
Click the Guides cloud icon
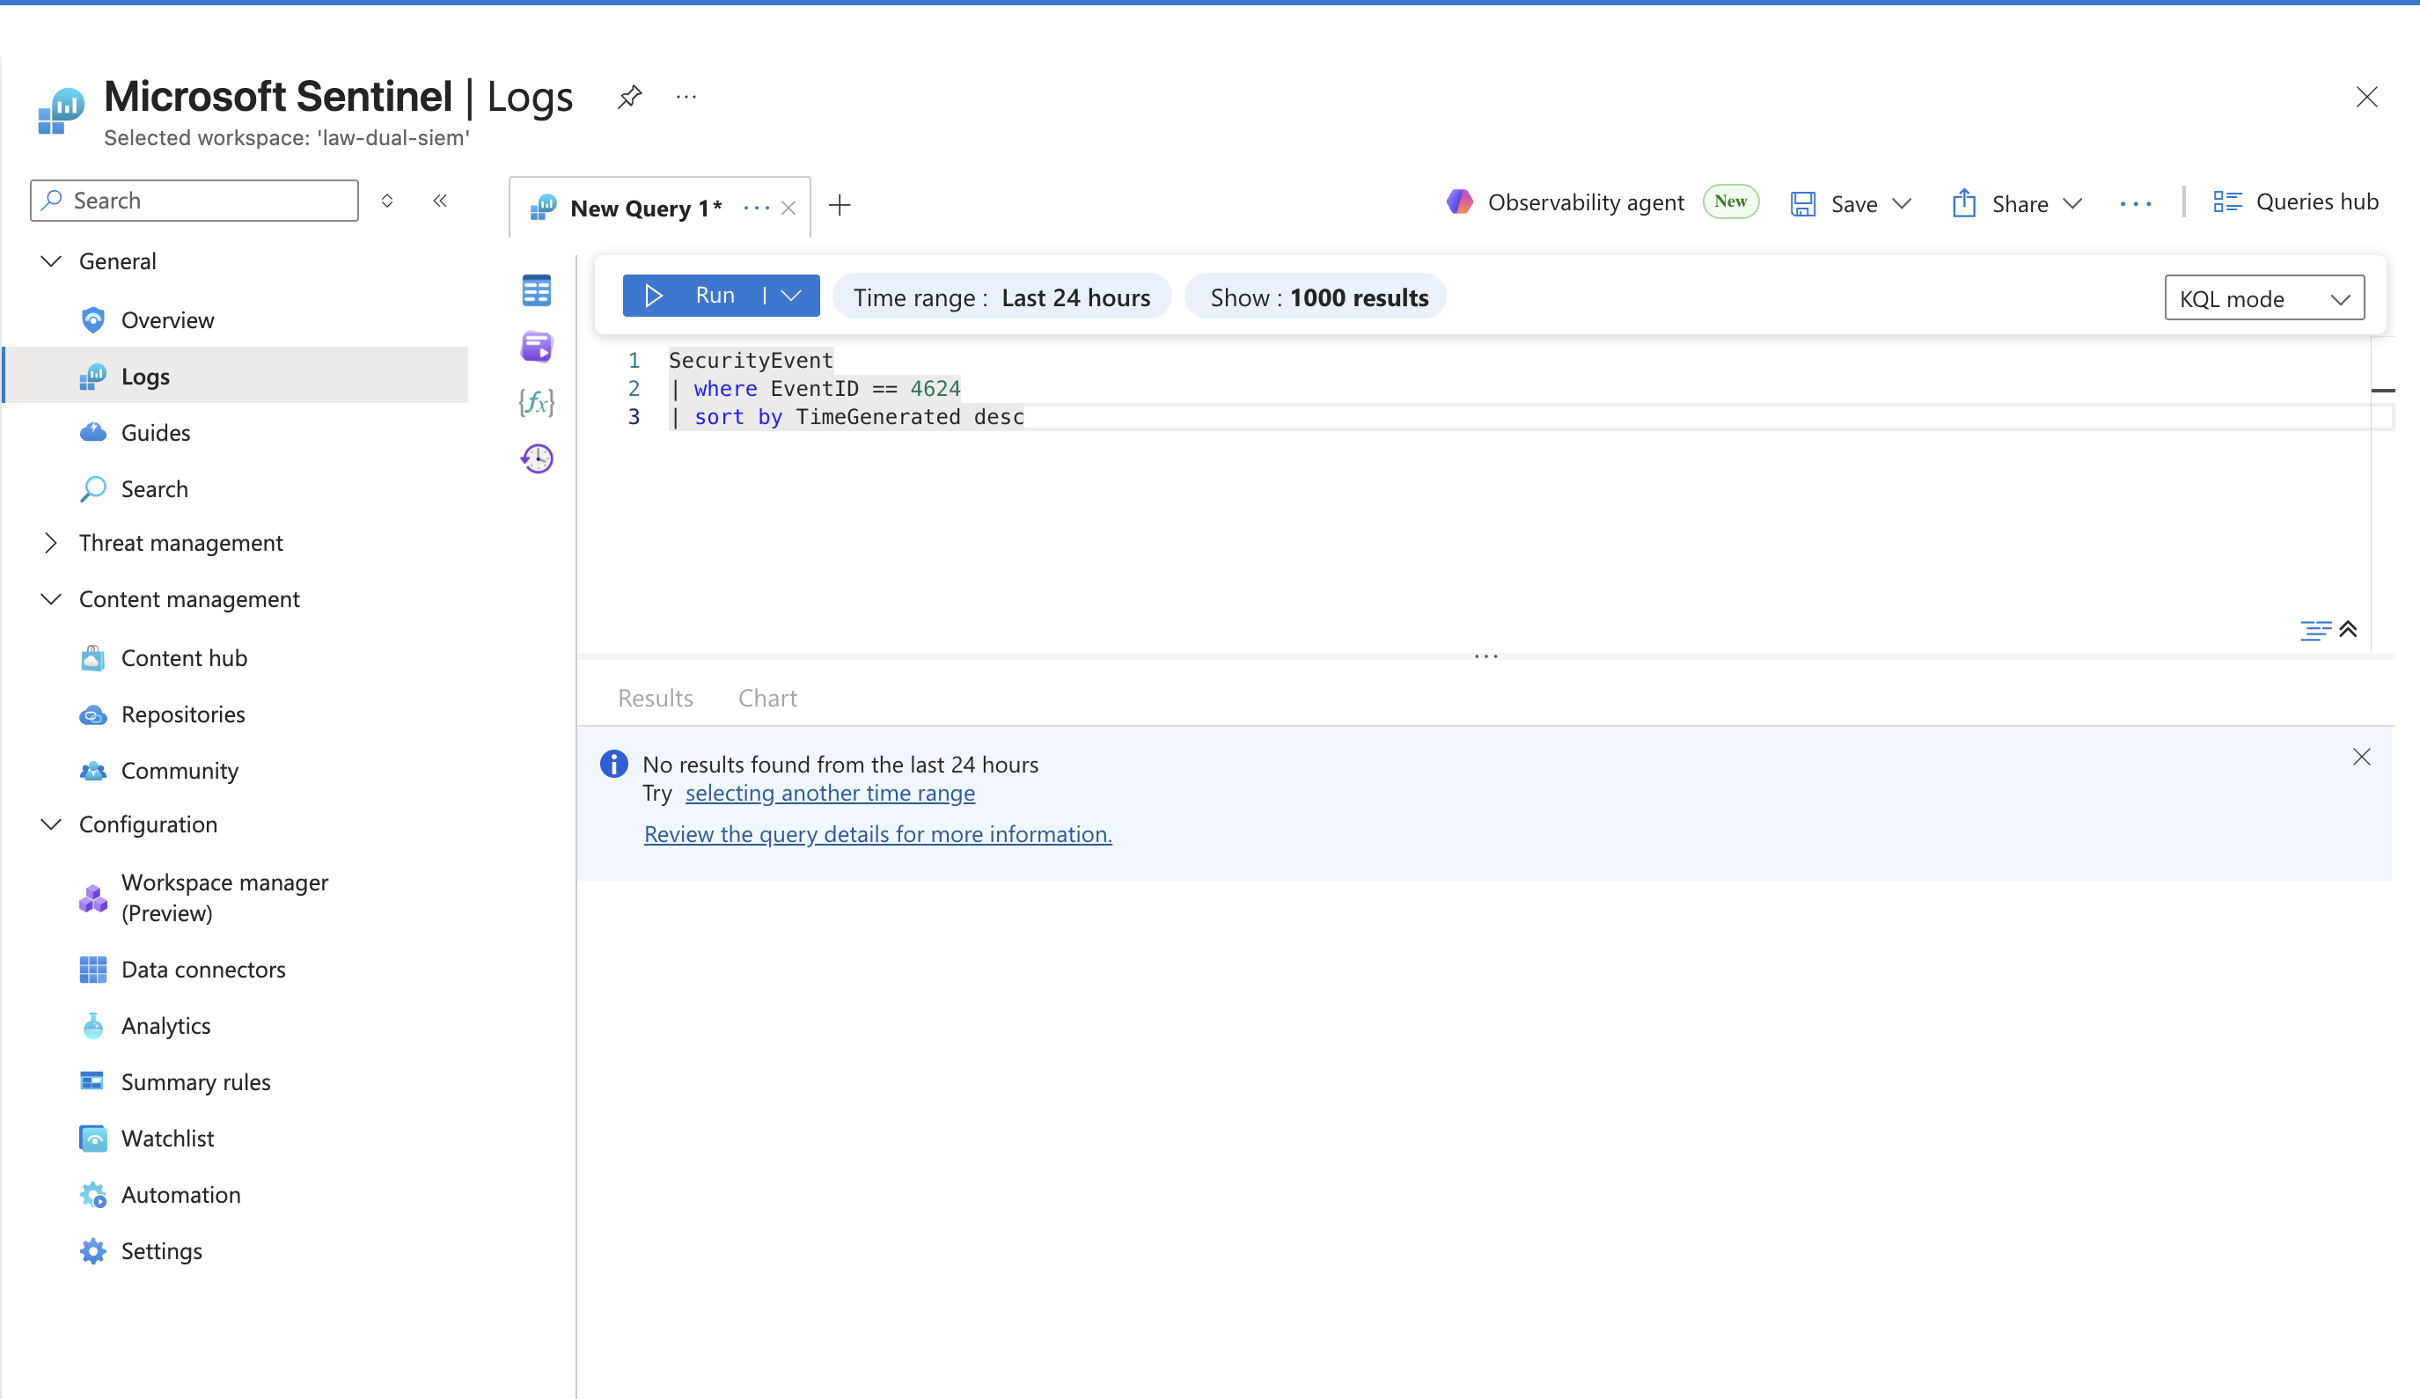pos(93,433)
